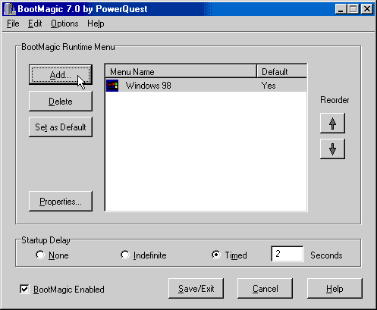
Task: Move entry up with Reorder up arrow
Action: point(332,124)
